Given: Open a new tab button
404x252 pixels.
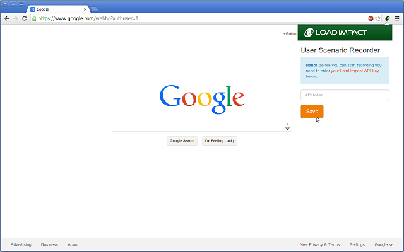Looking at the screenshot, I should [x=94, y=9].
